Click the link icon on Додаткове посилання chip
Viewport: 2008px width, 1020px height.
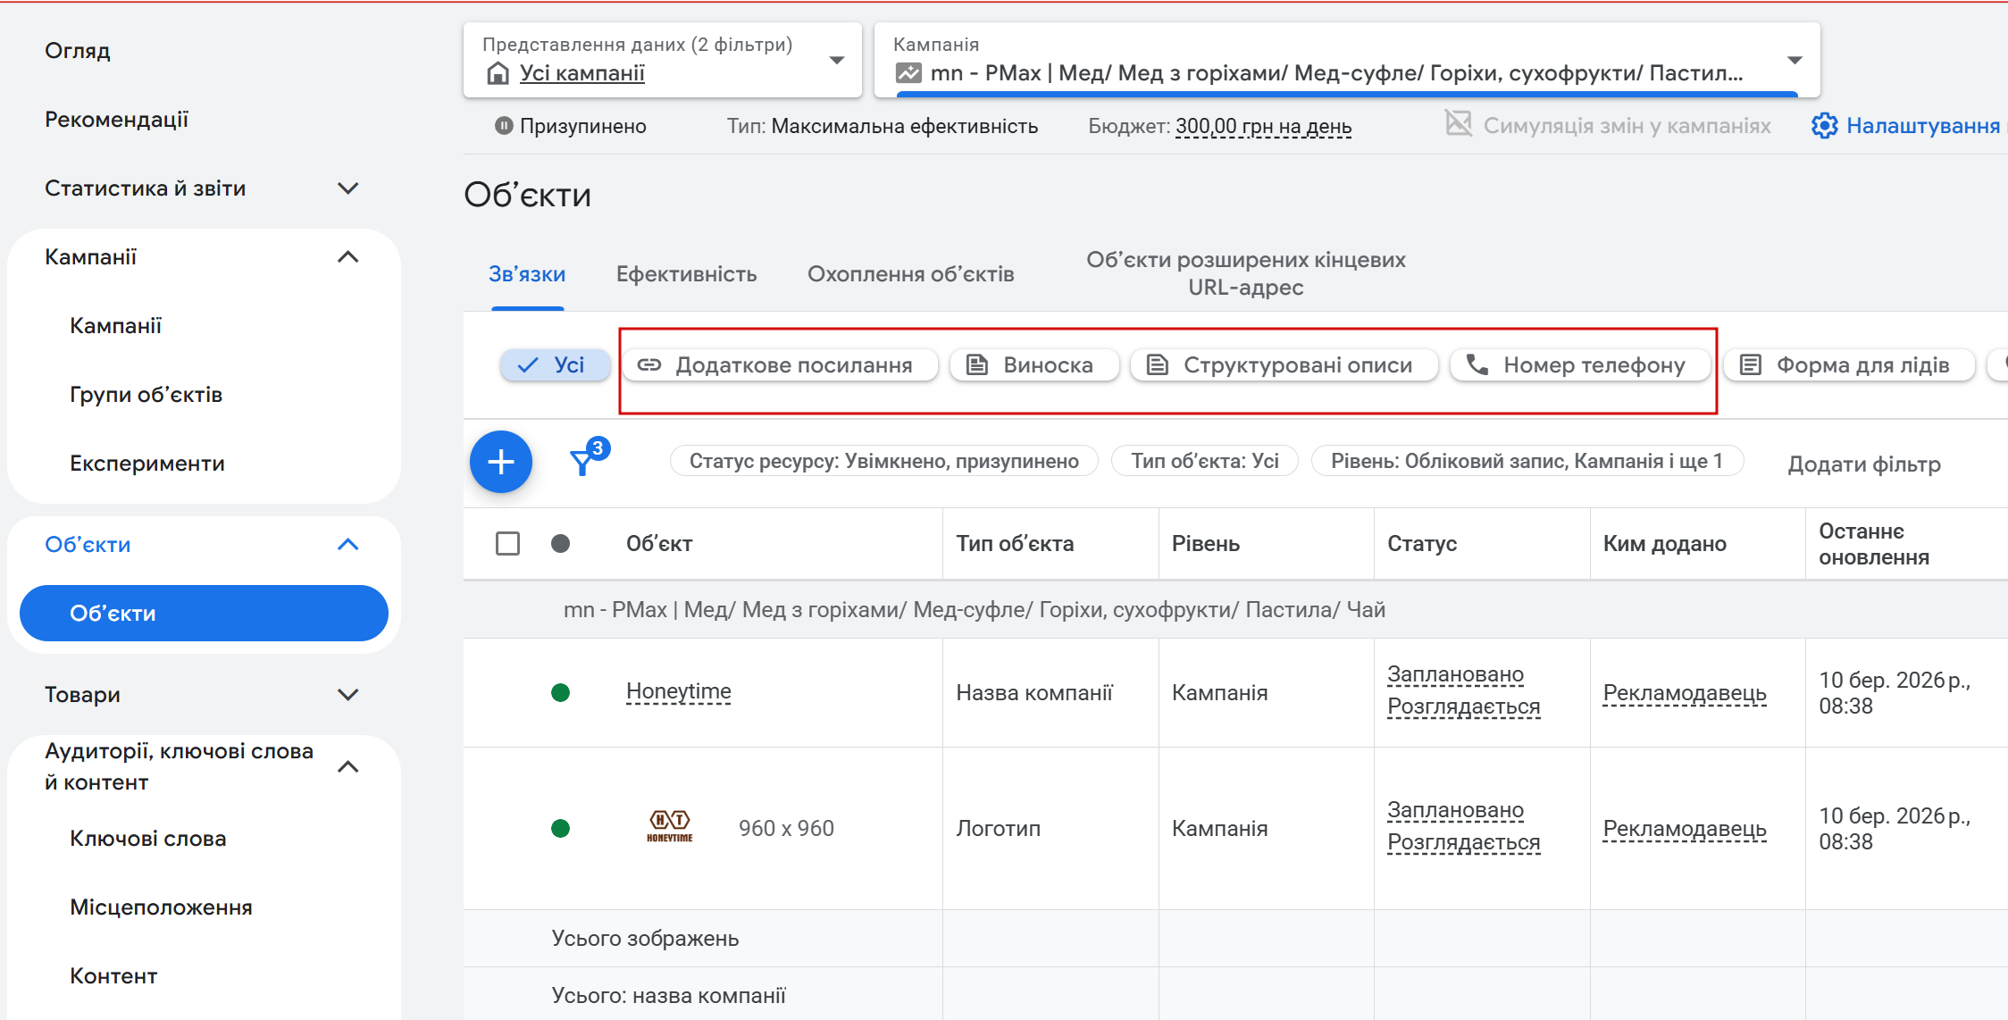(649, 364)
